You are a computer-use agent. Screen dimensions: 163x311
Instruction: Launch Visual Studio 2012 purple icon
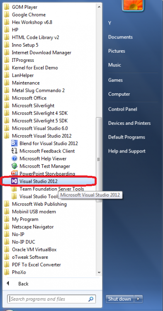coord(14,181)
